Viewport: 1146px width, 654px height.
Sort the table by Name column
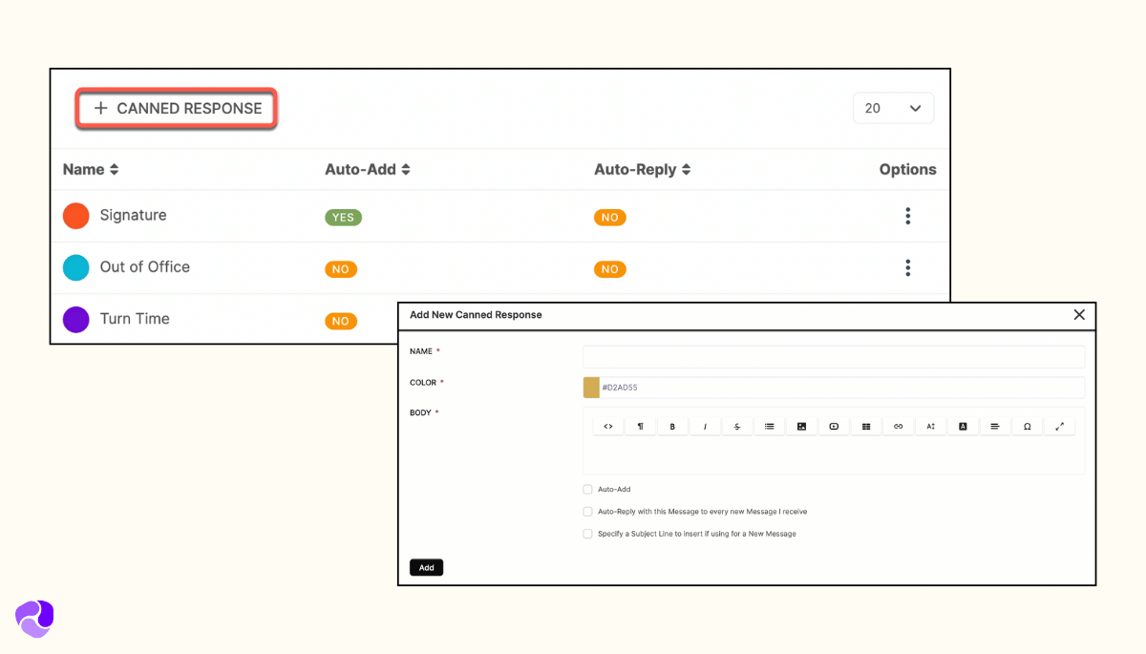click(91, 170)
